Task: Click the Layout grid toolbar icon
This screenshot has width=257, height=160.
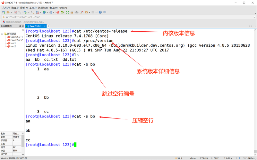Action: click(x=93, y=12)
